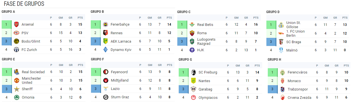Click the Ferencváros team badge
This screenshot has height=103, width=351.
click(282, 72)
